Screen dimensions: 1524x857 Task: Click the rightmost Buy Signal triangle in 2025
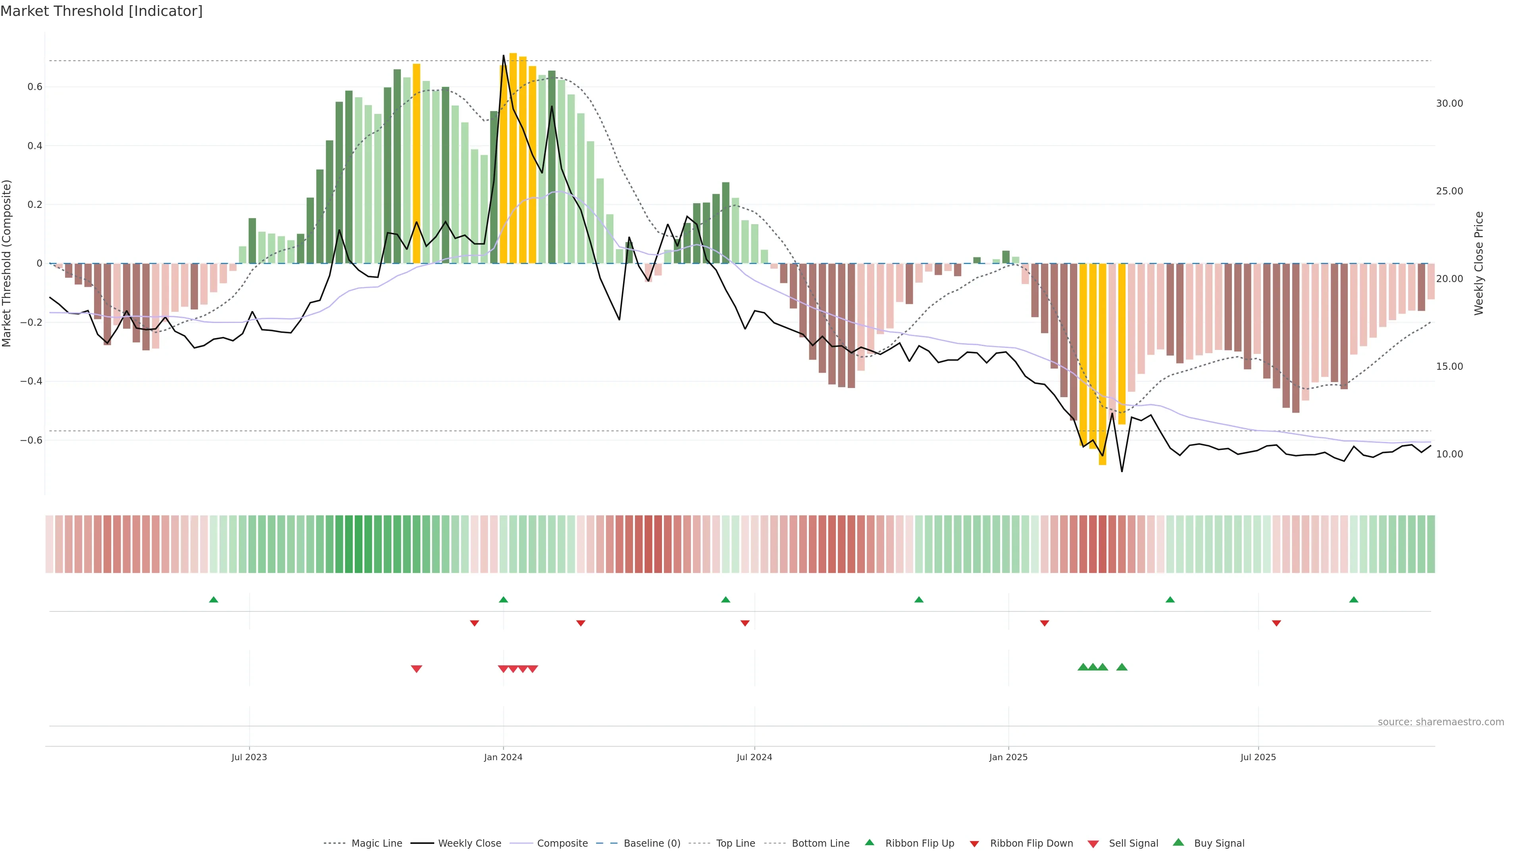1122,667
